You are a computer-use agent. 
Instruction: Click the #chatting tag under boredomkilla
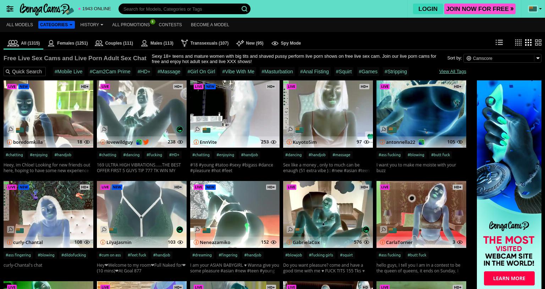[14, 155]
